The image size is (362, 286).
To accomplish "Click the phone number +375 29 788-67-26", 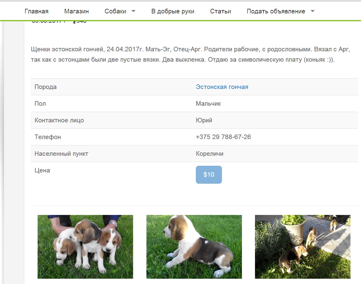I will [223, 137].
